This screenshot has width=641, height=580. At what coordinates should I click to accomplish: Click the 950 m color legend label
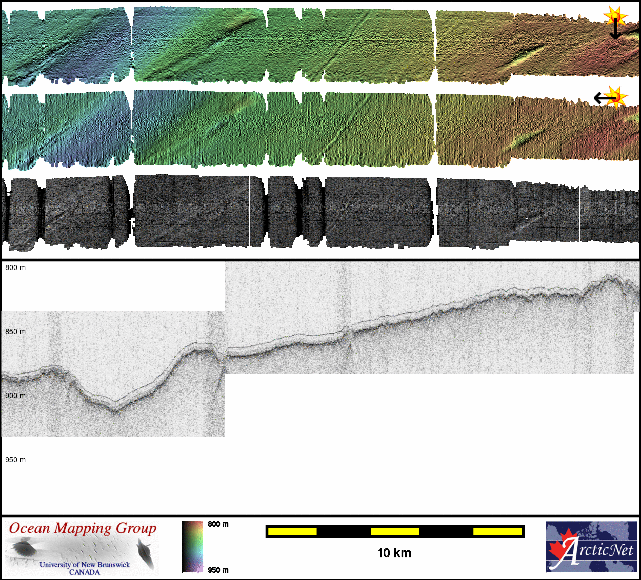[218, 570]
